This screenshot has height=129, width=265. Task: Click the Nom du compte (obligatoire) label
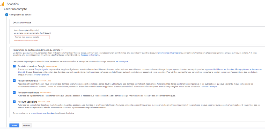click(26, 30)
